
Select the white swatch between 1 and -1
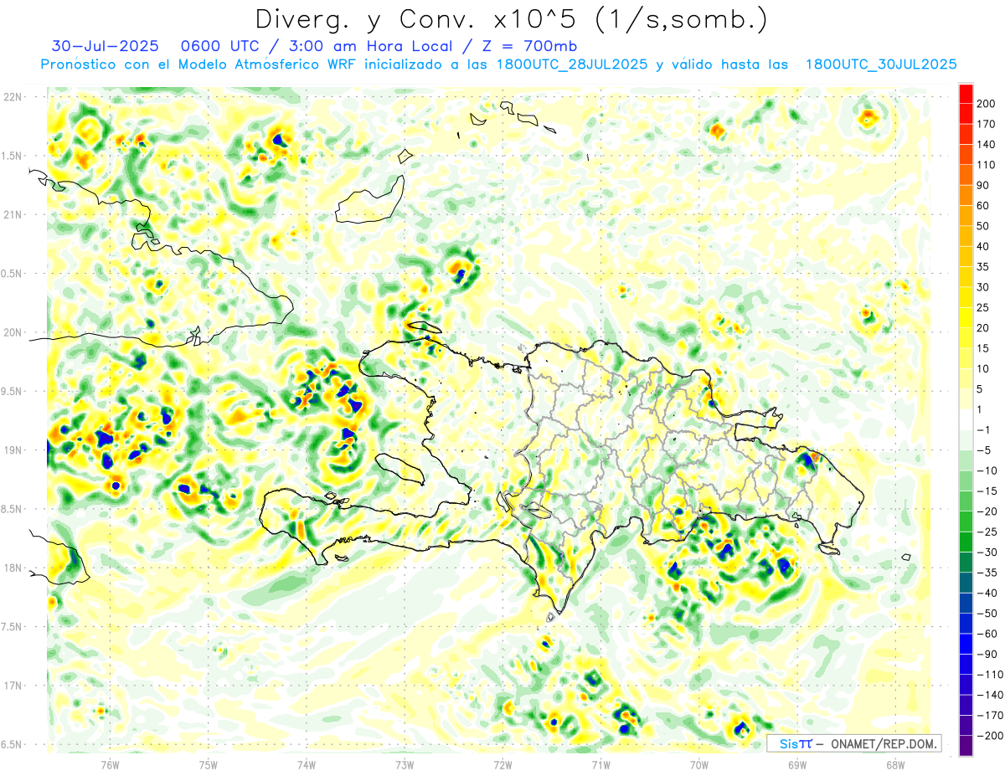tap(966, 419)
